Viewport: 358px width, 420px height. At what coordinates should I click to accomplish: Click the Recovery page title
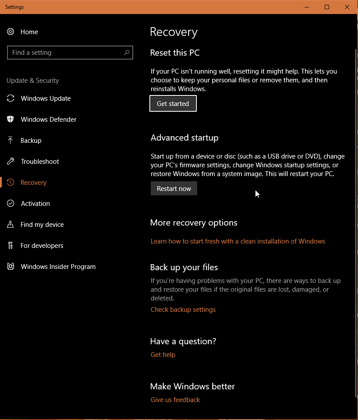point(174,32)
